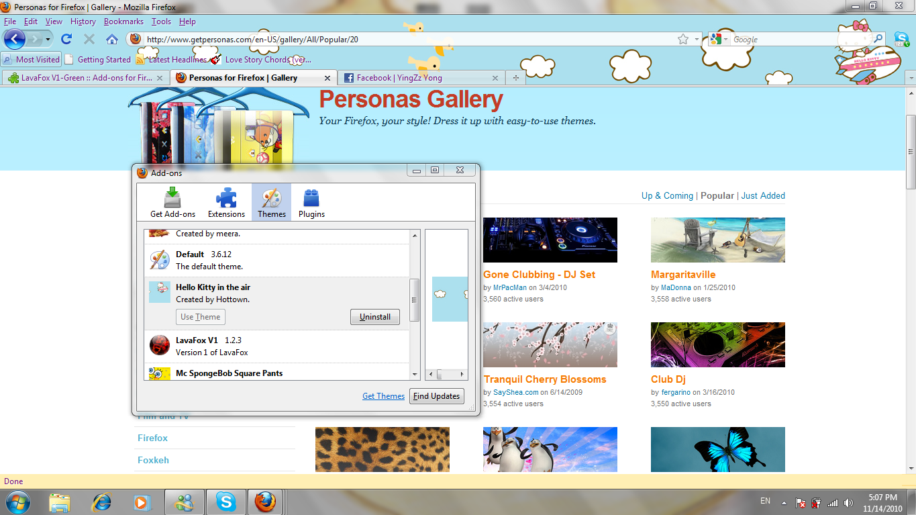Open the home page via house icon
The width and height of the screenshot is (916, 515).
[112, 39]
